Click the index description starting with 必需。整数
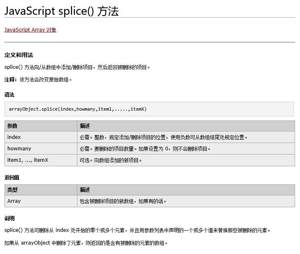This screenshot has height=254, width=300. pyautogui.click(x=163, y=137)
